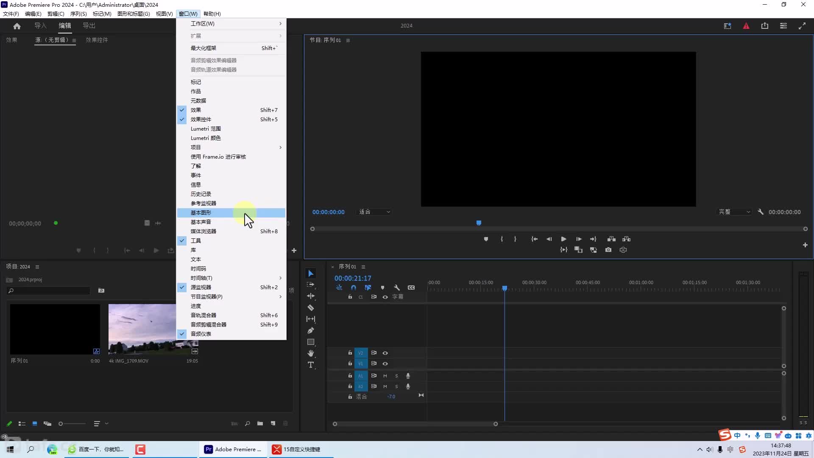This screenshot has height=458, width=814.
Task: Select the Track Select Forward tool
Action: coord(311,285)
